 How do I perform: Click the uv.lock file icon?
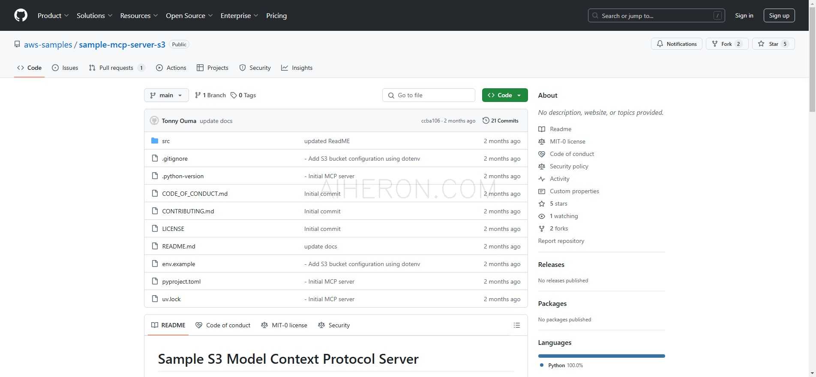(155, 299)
